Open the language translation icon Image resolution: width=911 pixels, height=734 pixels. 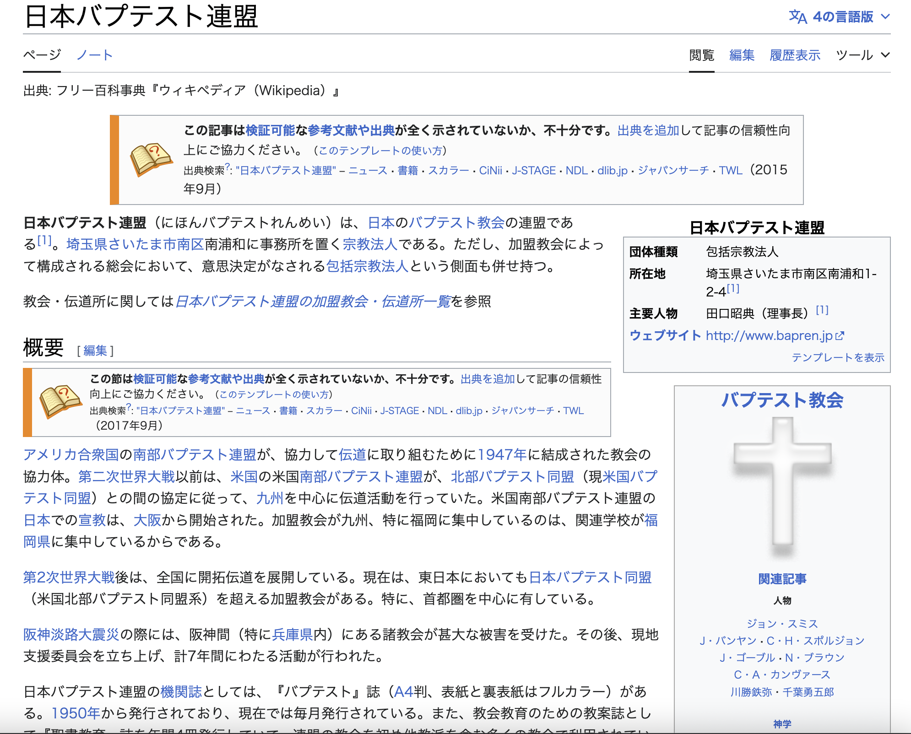798,17
